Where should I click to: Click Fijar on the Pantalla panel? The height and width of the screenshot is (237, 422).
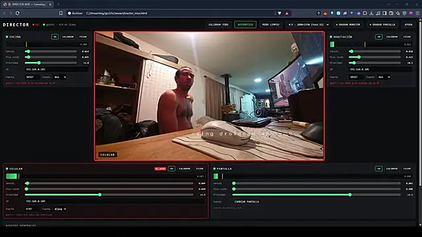pos(407,169)
